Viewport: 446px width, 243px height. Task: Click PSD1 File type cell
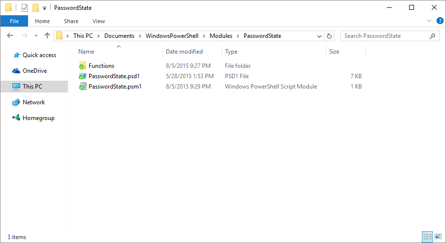click(x=237, y=76)
